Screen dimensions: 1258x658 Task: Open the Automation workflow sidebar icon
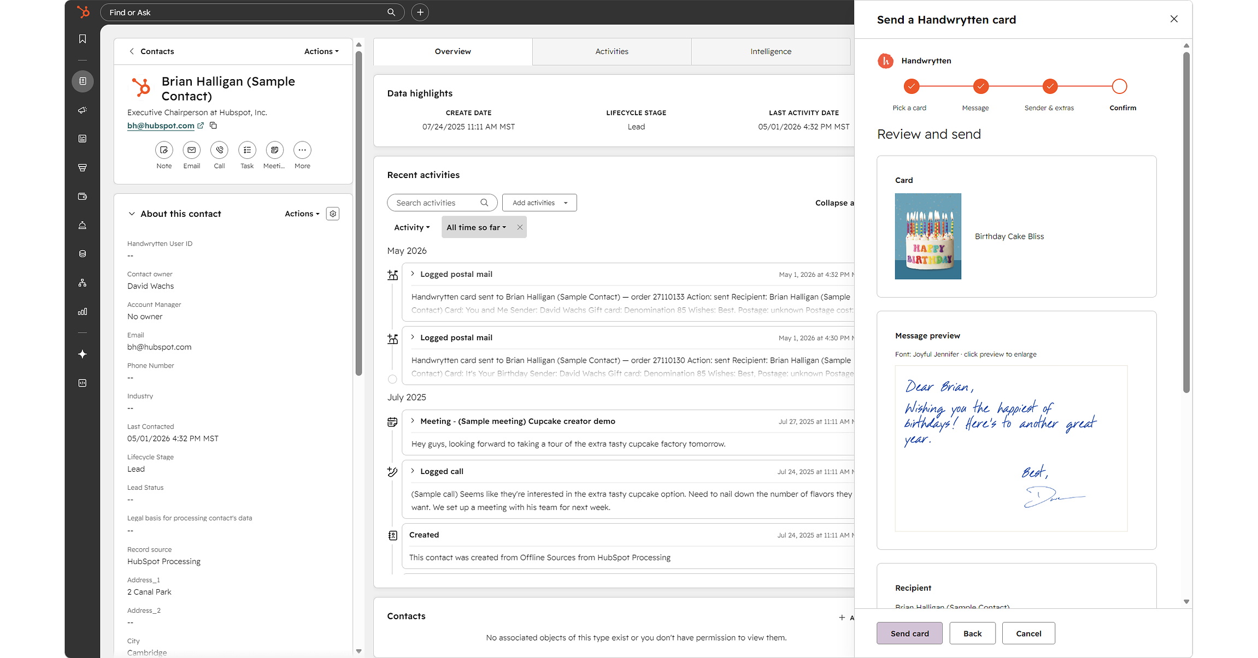coord(83,283)
